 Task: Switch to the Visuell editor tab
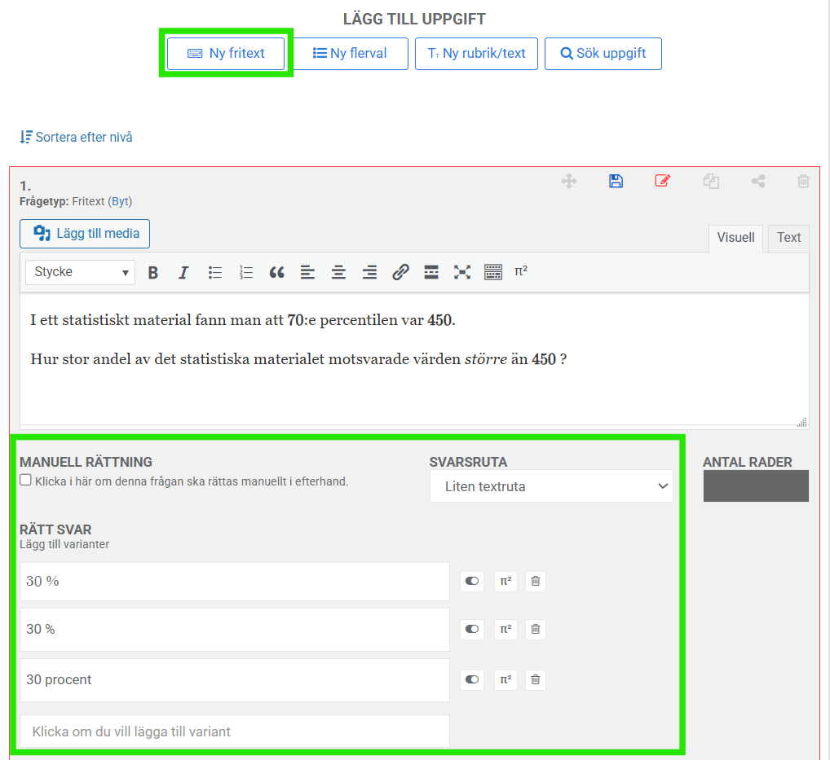coord(735,238)
